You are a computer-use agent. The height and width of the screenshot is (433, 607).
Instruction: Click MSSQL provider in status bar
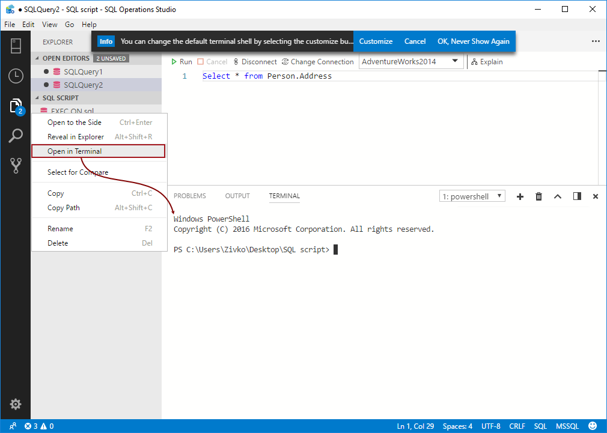(x=567, y=426)
